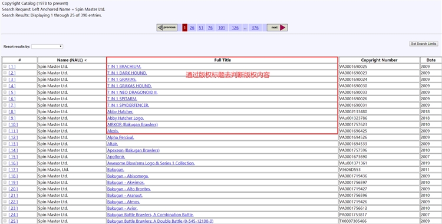
Task: Go to the previous results page
Action: [x=167, y=27]
